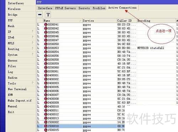Click the user icon for 0200058
The height and width of the screenshot is (132, 178).
coord(46,60)
